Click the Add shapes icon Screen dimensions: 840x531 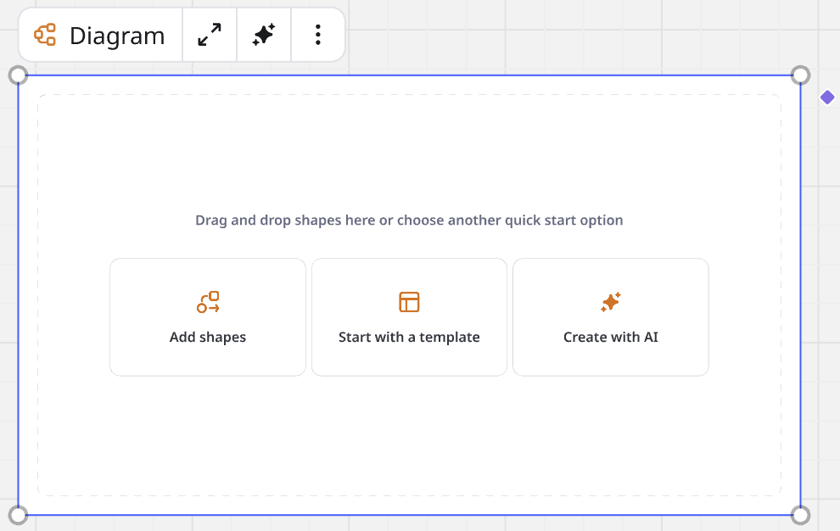click(208, 302)
